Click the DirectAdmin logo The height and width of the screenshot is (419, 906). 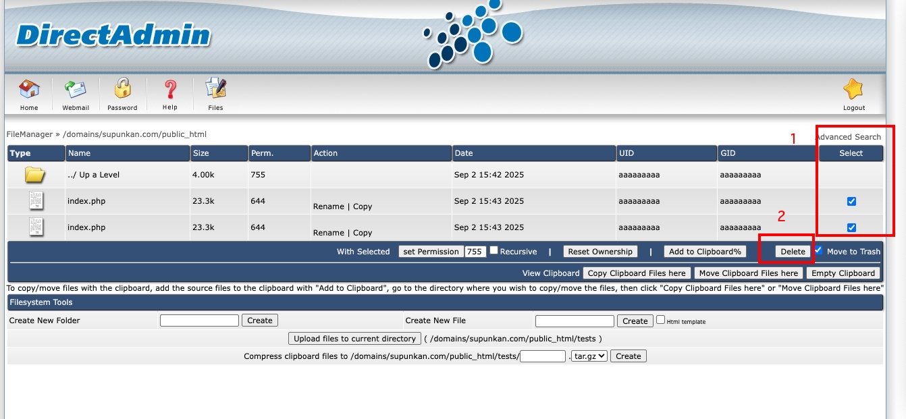pyautogui.click(x=113, y=35)
